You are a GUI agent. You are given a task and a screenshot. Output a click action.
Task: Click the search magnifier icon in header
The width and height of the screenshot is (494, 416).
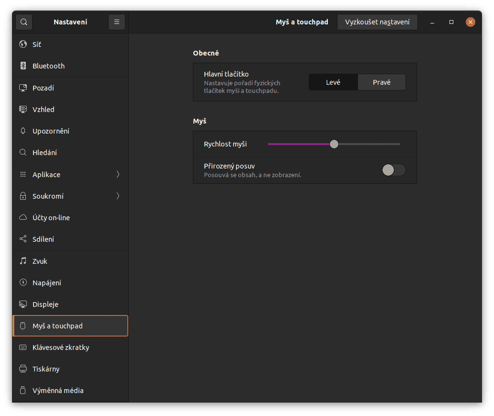[24, 22]
